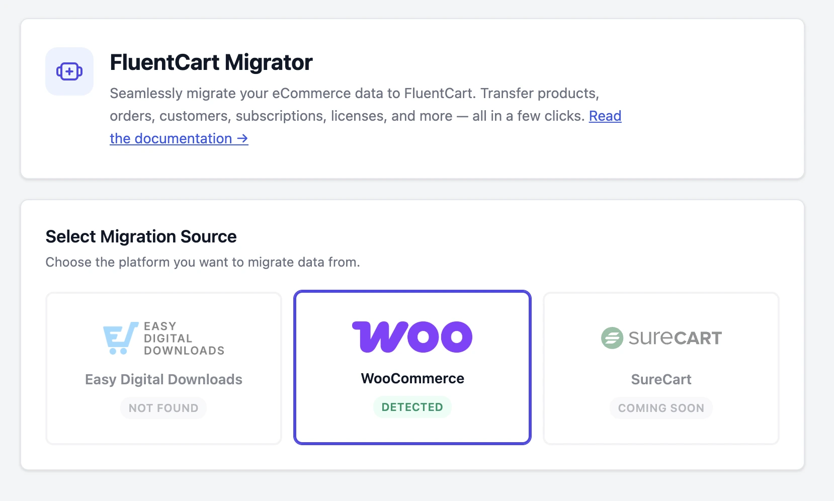The height and width of the screenshot is (501, 834).
Task: Click the FluentCart Migrator header icon
Action: [x=69, y=71]
